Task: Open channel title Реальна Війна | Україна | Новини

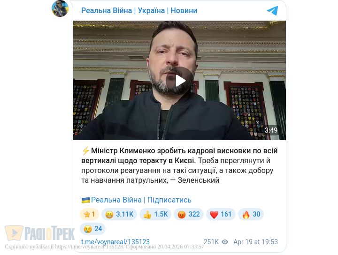Action: click(x=139, y=10)
